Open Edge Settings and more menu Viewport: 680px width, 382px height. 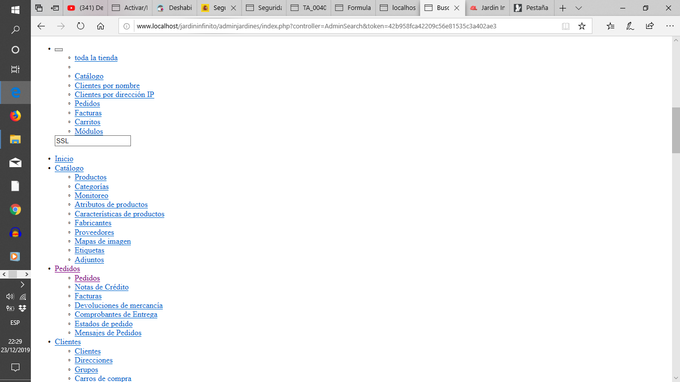670,26
